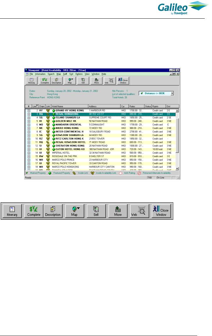Click Close Window in enlarged toolbar strip
The width and height of the screenshot is (212, 336).
tap(161, 211)
